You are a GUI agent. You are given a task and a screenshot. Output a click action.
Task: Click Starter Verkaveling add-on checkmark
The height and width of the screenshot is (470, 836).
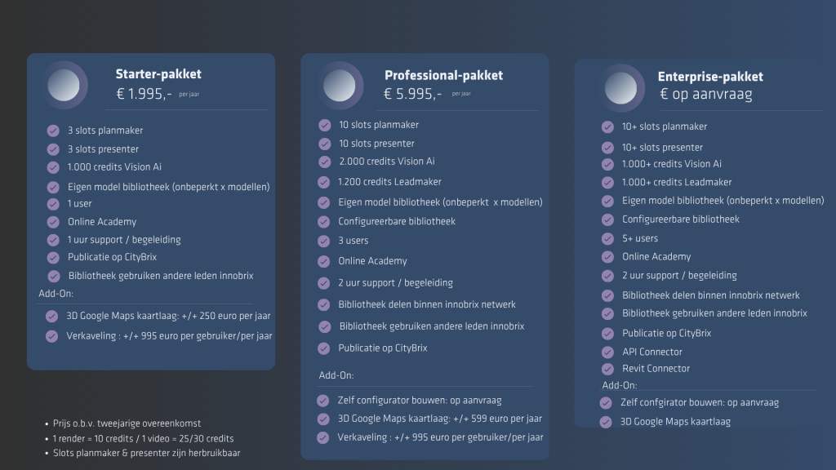pos(51,336)
